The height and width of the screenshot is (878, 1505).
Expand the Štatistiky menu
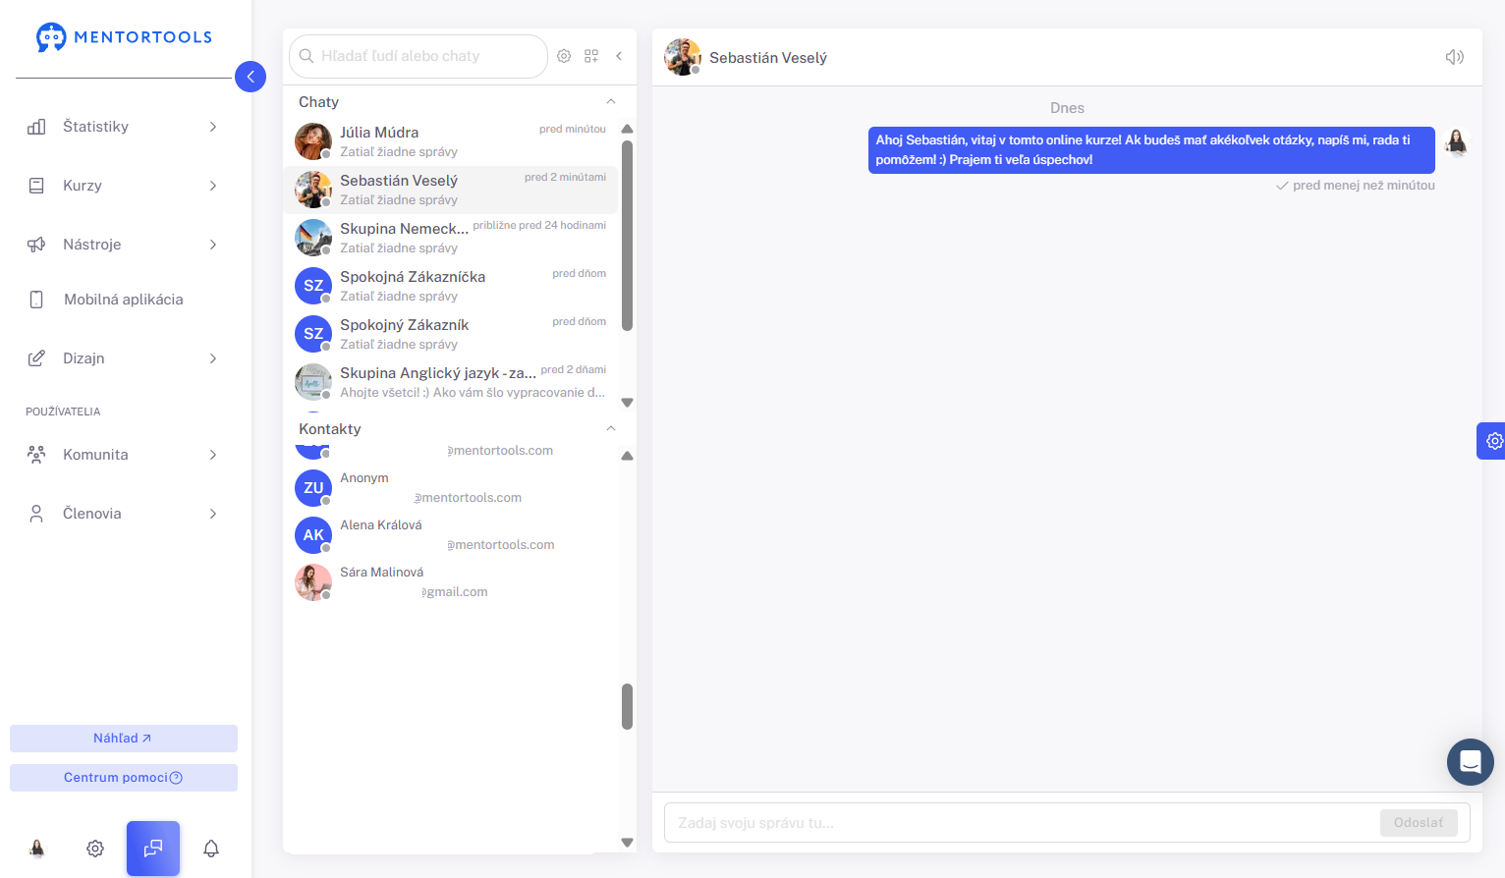coord(123,127)
